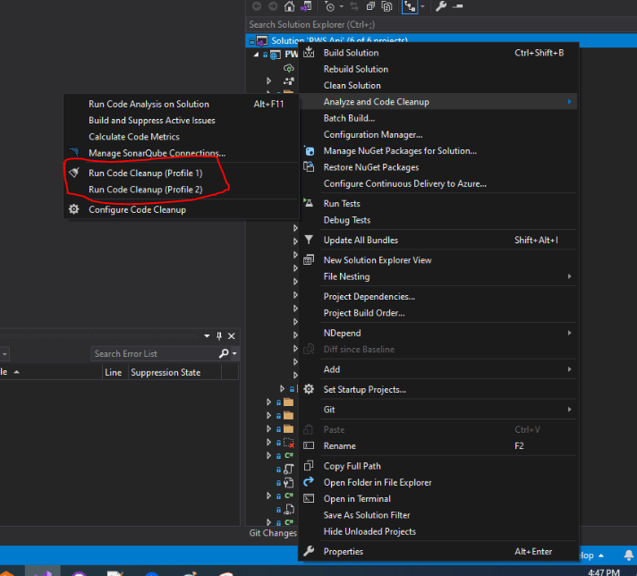Image resolution: width=637 pixels, height=576 pixels.
Task: Select Configure Continuous Delivery to Azure...
Action: click(438, 183)
